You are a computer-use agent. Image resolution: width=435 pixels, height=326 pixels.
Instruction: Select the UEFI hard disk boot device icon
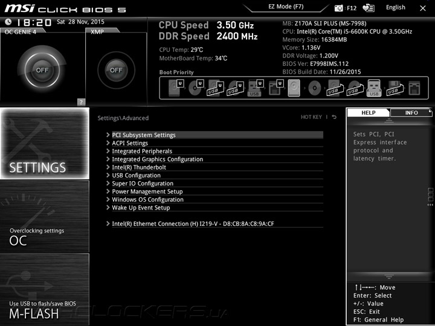(x=176, y=88)
